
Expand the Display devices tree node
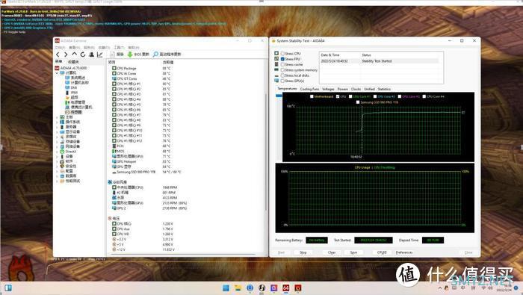click(57, 131)
